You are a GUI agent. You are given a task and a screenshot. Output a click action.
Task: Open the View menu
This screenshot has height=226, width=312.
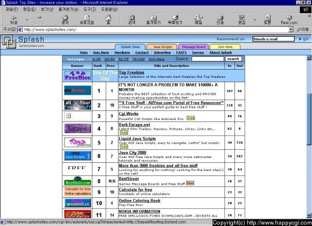[x=47, y=9]
